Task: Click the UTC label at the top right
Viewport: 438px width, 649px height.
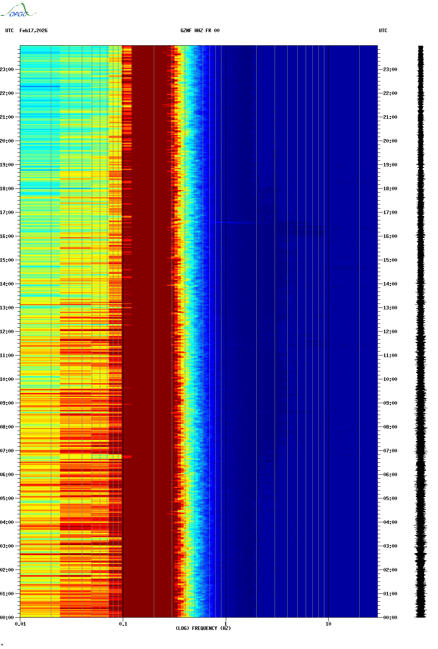Action: pos(383,31)
